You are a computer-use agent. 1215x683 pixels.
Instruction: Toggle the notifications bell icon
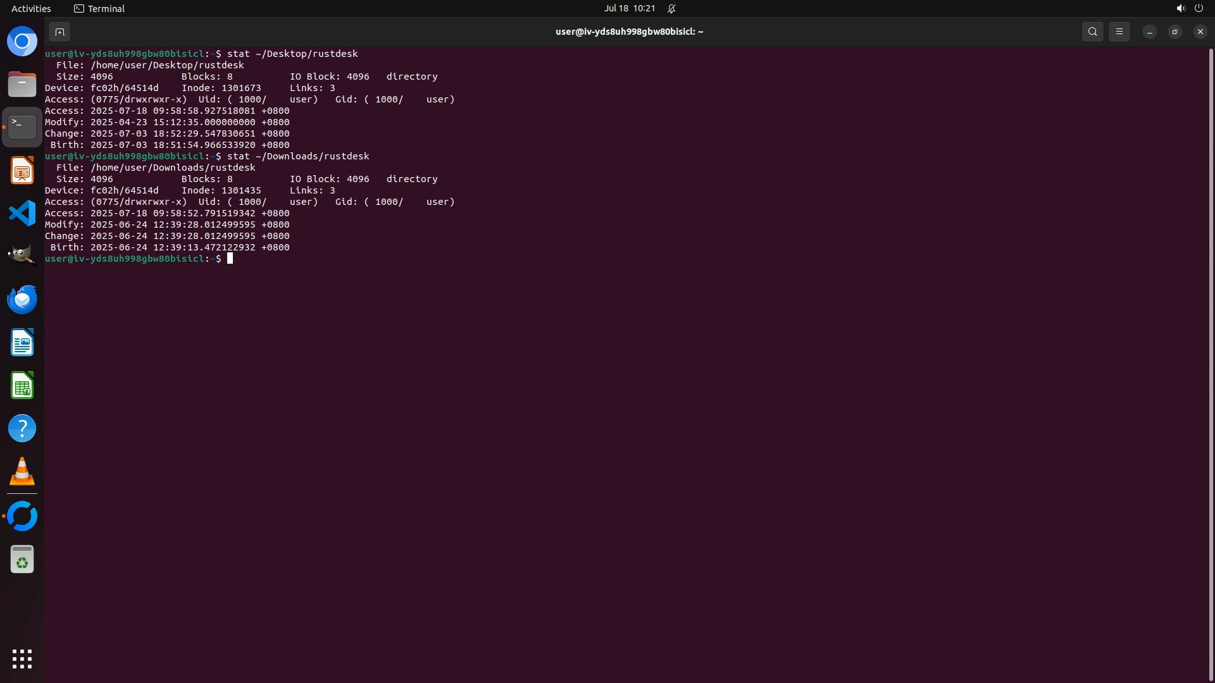point(671,9)
